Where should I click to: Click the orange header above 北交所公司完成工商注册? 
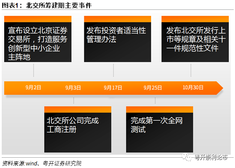click(x=78, y=110)
